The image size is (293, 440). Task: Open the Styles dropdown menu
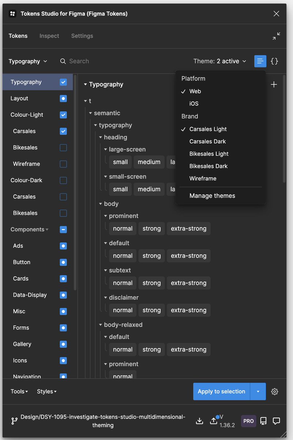(47, 392)
